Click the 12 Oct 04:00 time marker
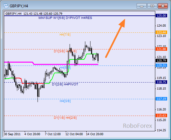The image size is (171, 140). [x=74, y=134]
